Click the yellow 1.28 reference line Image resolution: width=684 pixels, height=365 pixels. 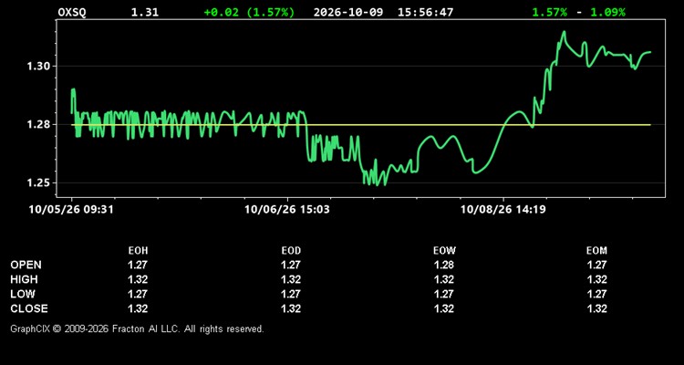361,125
